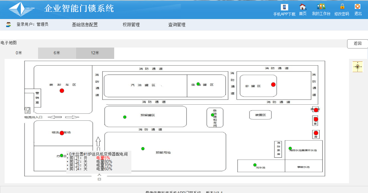The height and width of the screenshot is (193, 368).
Task: Click the change password (修改密码) lock icon
Action: [342, 6]
